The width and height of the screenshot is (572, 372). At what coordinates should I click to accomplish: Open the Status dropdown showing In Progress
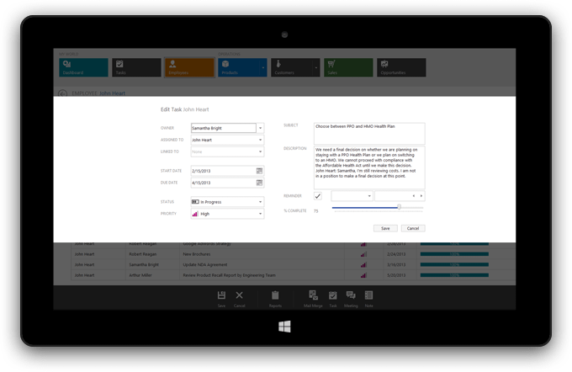pos(260,202)
